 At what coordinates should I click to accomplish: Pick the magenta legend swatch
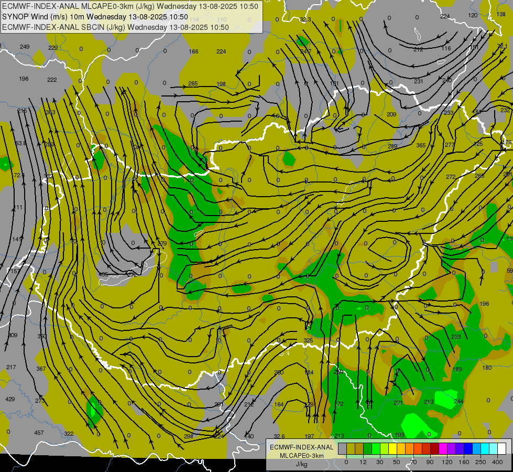coord(443,448)
